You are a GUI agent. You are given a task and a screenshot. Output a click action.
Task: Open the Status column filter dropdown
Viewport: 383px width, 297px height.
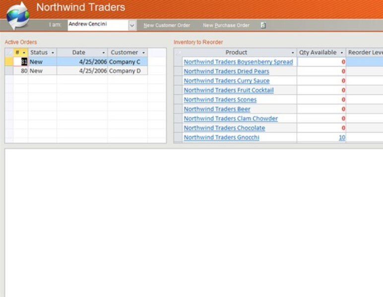53,53
